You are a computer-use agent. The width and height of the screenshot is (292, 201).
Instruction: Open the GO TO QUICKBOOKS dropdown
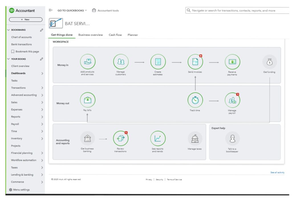pyautogui.click(x=72, y=11)
